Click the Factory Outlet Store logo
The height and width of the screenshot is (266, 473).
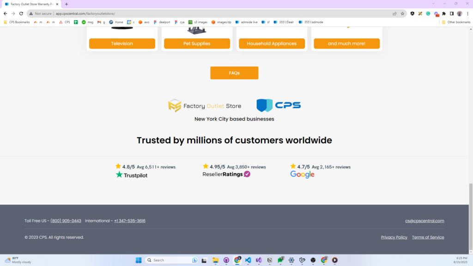pyautogui.click(x=205, y=106)
